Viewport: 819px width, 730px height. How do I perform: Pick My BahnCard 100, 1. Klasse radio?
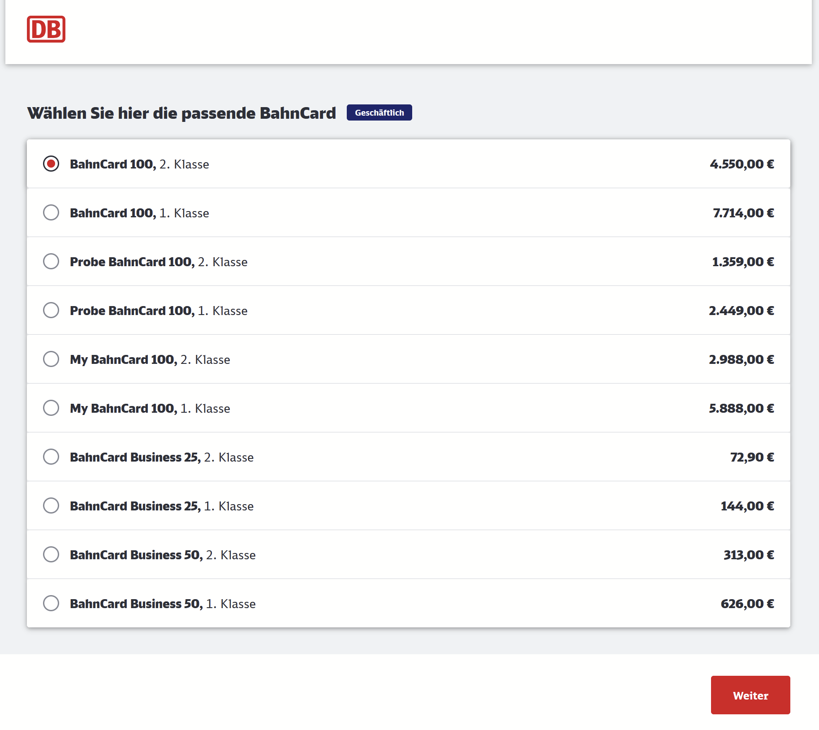pos(51,408)
